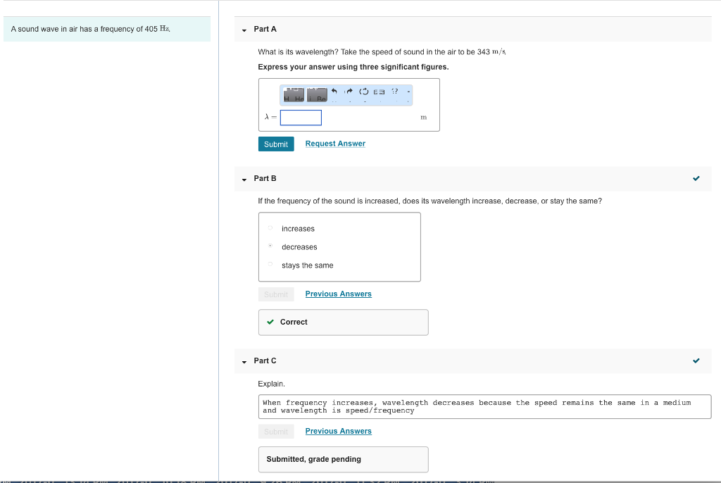Image resolution: width=721 pixels, height=483 pixels.
Task: Select the increases radio button
Action: point(270,228)
